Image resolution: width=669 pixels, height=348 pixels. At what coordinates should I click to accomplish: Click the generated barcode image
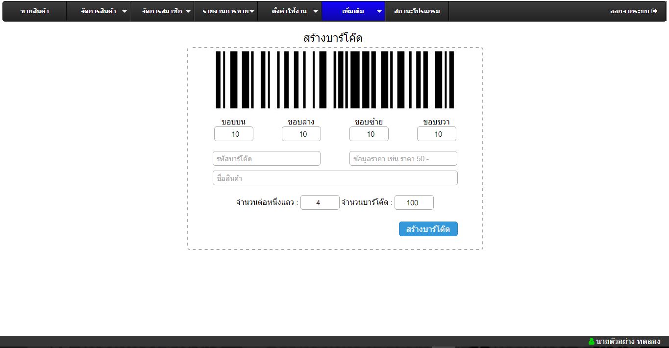click(x=335, y=79)
